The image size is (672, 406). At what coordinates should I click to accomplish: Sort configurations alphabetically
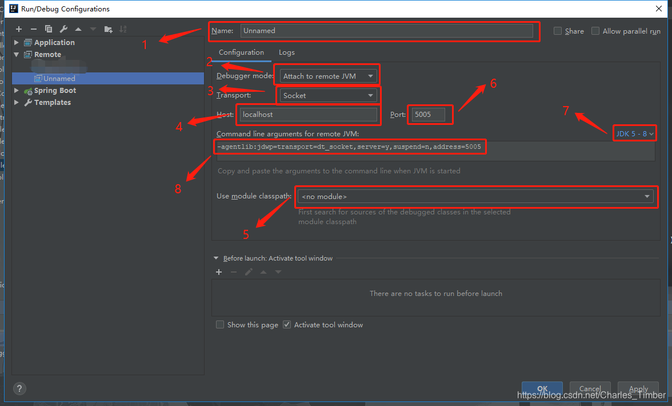click(123, 29)
